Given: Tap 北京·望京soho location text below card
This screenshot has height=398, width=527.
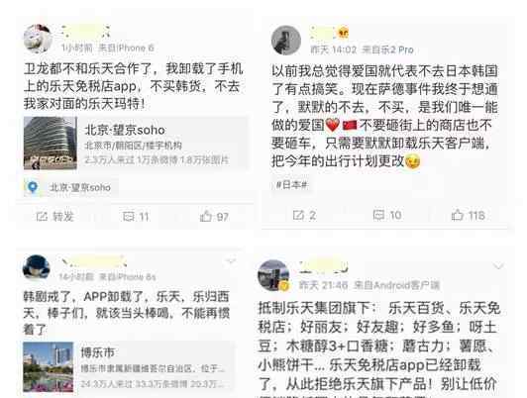Looking at the screenshot, I should point(79,187).
